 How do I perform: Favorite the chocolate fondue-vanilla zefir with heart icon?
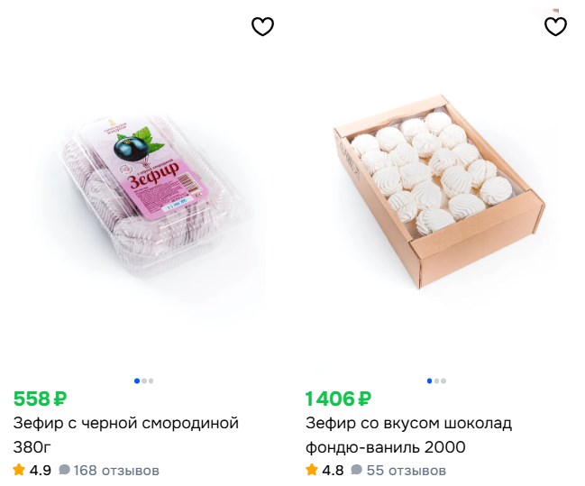point(555,27)
